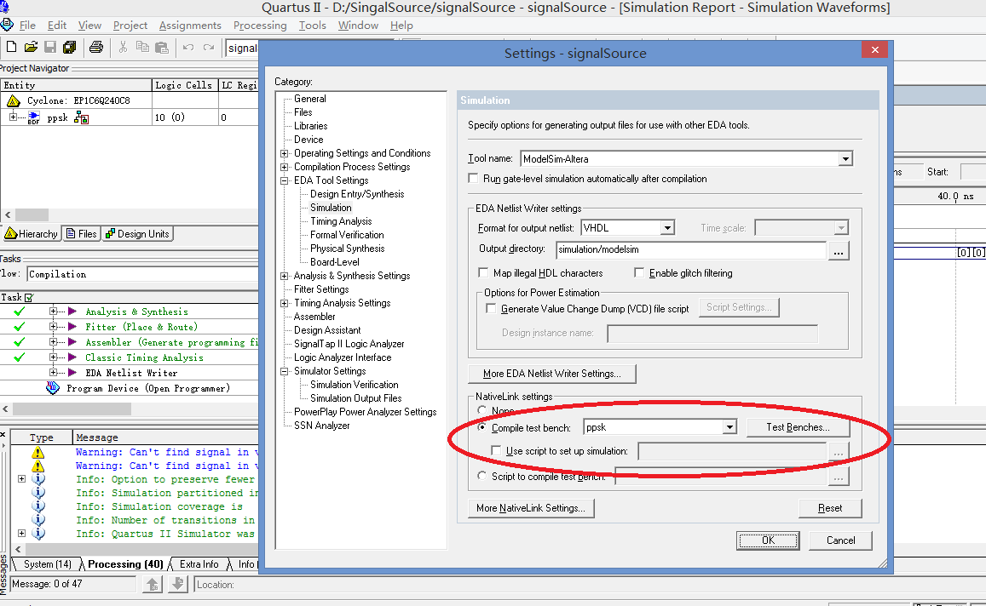Click the down arrow message navigation icon
Viewport: 986px width, 606px height.
pyautogui.click(x=178, y=585)
